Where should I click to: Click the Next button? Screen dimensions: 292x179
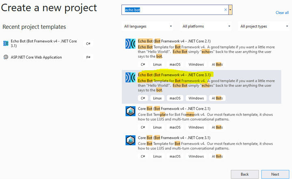click(275, 174)
